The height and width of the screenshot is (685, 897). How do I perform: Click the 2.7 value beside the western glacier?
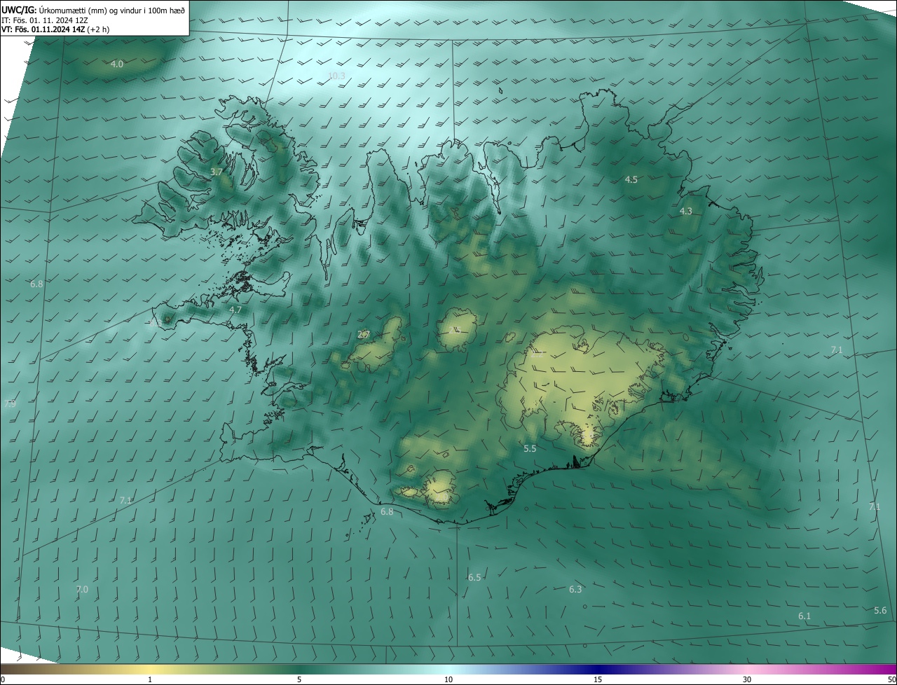coord(364,334)
